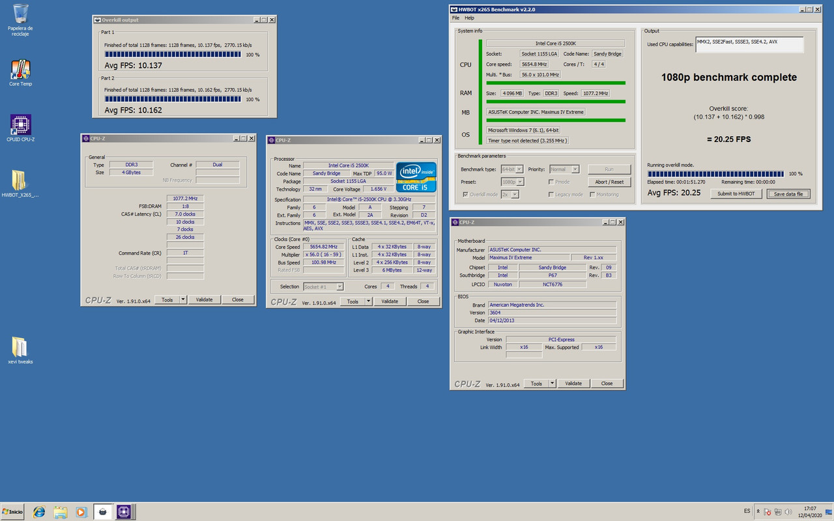Click the BIOS Version 3604 field
The image size is (834, 521).
(552, 313)
